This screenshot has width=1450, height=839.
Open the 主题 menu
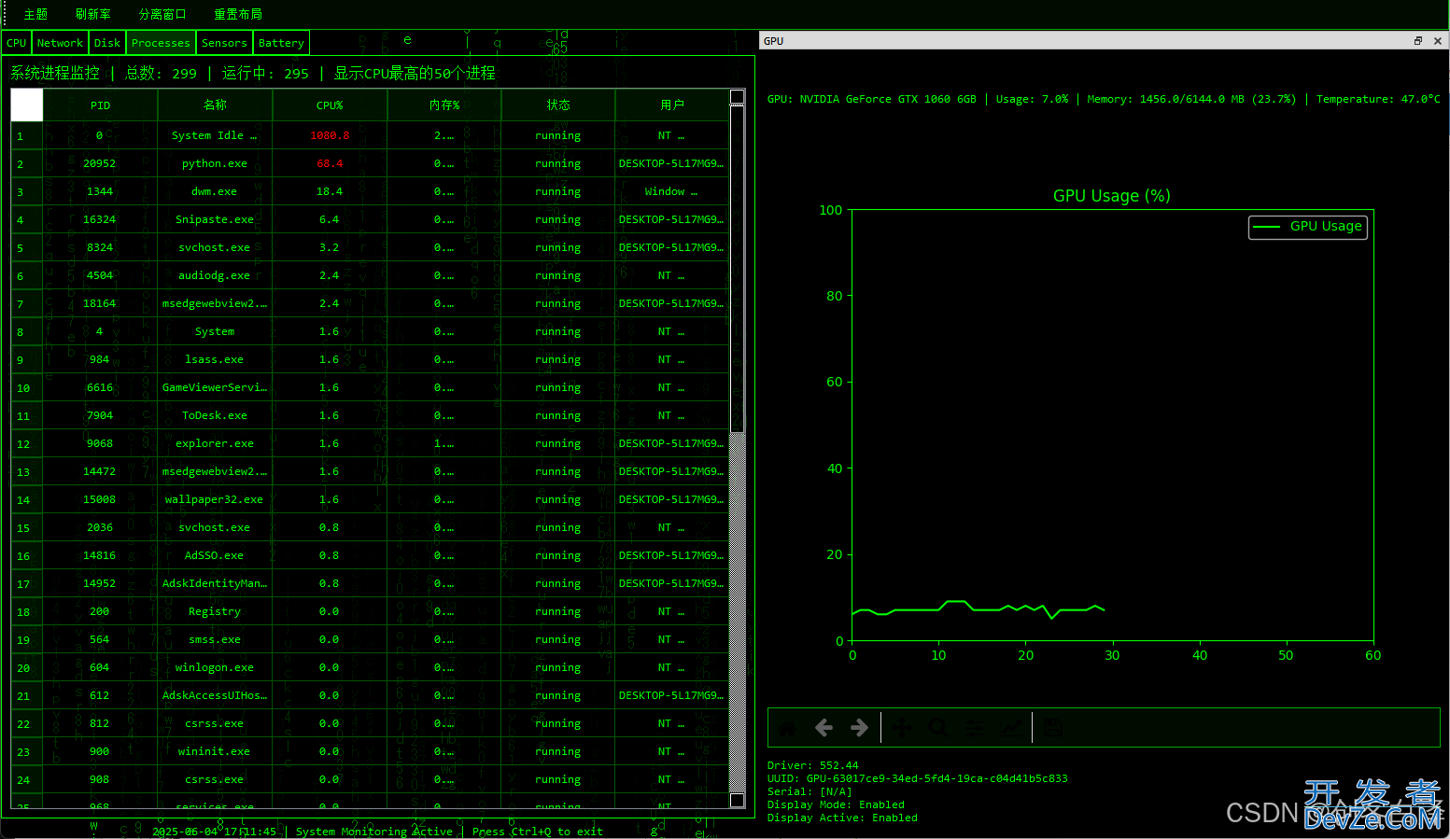35,14
